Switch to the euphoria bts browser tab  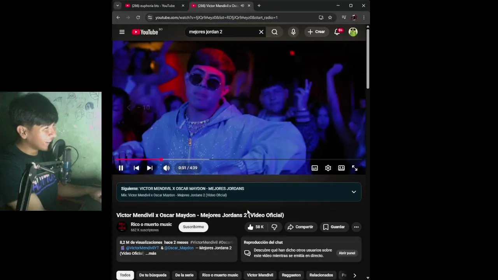[x=153, y=6]
